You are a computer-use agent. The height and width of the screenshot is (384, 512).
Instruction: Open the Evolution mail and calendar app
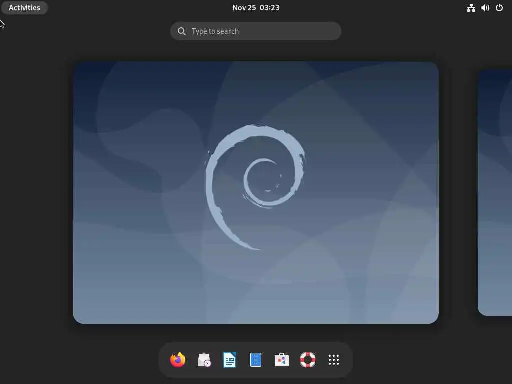tap(204, 360)
